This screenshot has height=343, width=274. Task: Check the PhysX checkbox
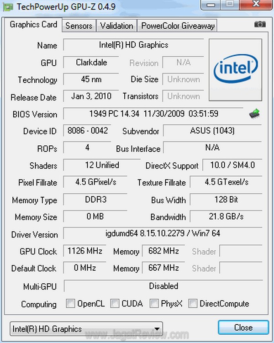pos(154,304)
